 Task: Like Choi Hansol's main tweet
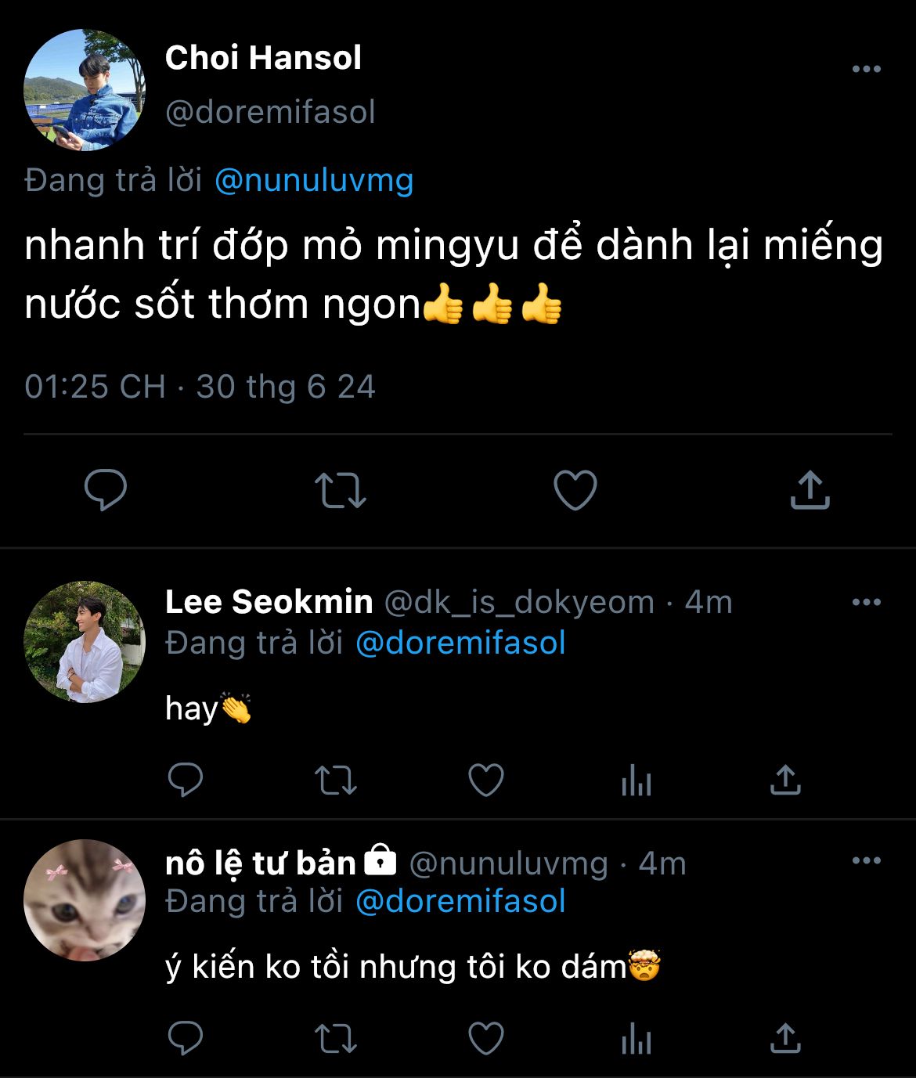coord(575,490)
